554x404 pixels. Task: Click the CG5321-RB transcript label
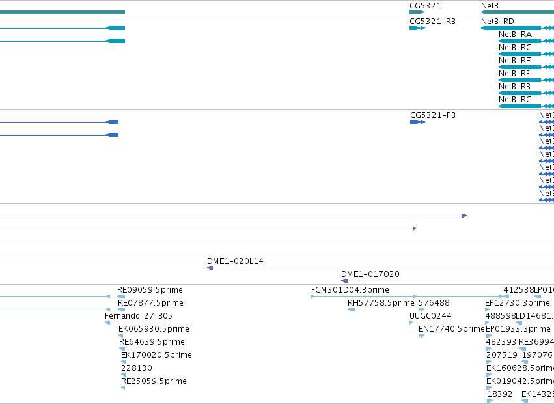click(432, 22)
